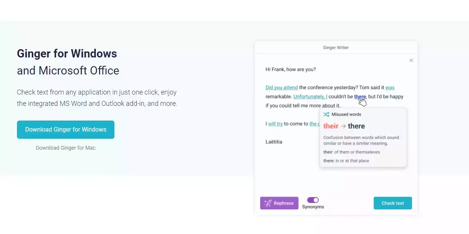Close the Ginger Writer panel with X

[411, 60]
